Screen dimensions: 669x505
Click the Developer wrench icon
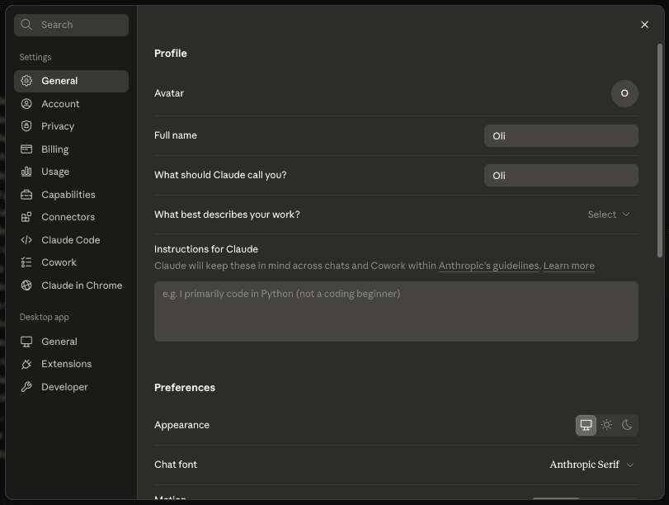click(26, 387)
